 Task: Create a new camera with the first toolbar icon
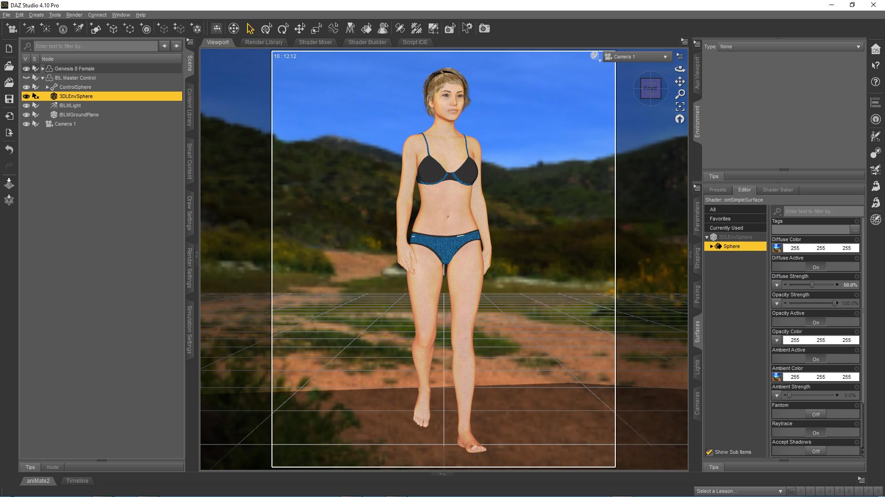click(12, 28)
